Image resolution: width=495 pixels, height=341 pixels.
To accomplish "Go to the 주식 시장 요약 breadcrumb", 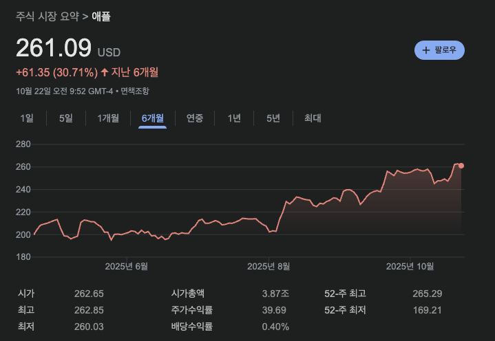I will click(45, 16).
